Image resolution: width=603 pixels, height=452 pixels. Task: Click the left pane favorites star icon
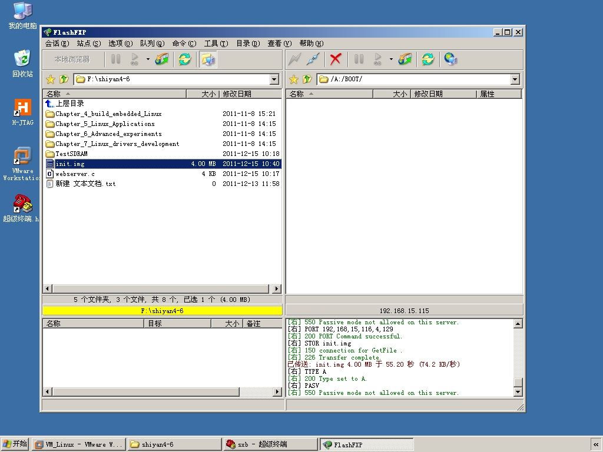[x=51, y=79]
